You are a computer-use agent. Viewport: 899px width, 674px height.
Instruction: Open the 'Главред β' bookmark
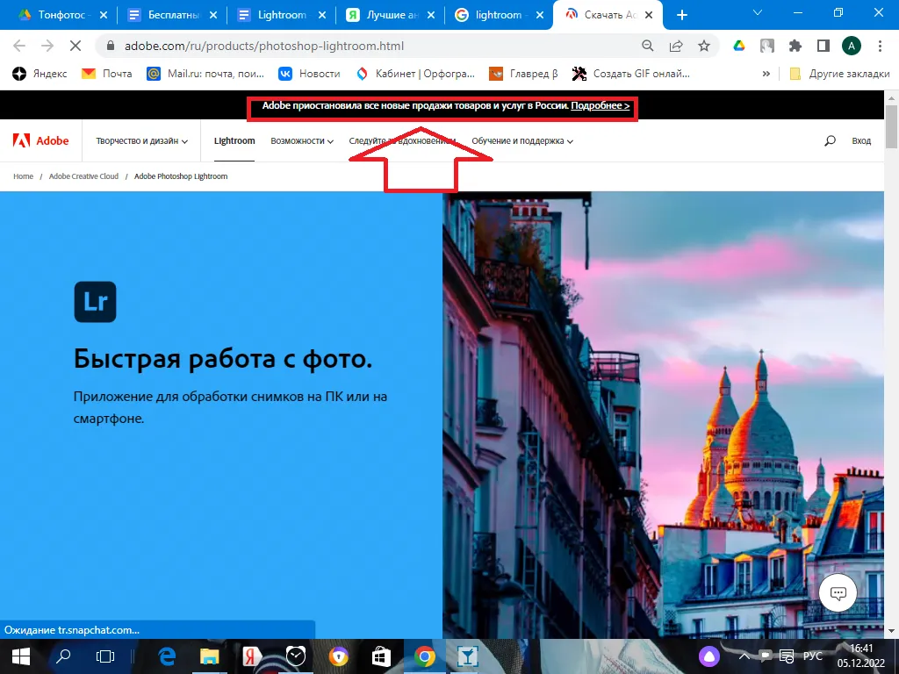click(x=523, y=74)
